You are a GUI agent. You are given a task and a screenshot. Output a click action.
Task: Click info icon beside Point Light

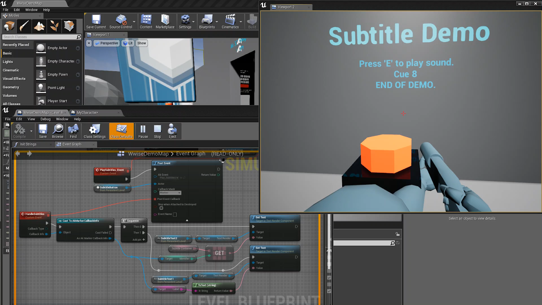[x=78, y=88]
